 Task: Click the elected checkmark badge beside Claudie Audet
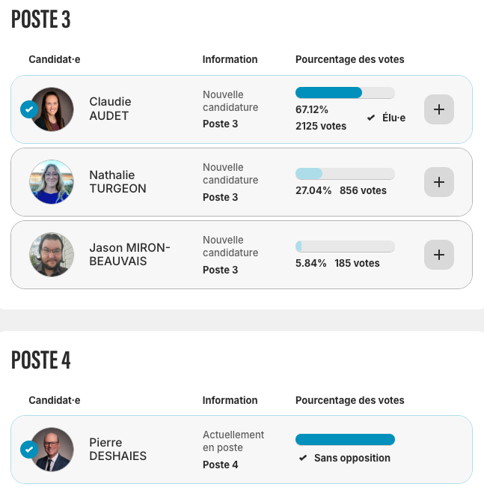29,109
